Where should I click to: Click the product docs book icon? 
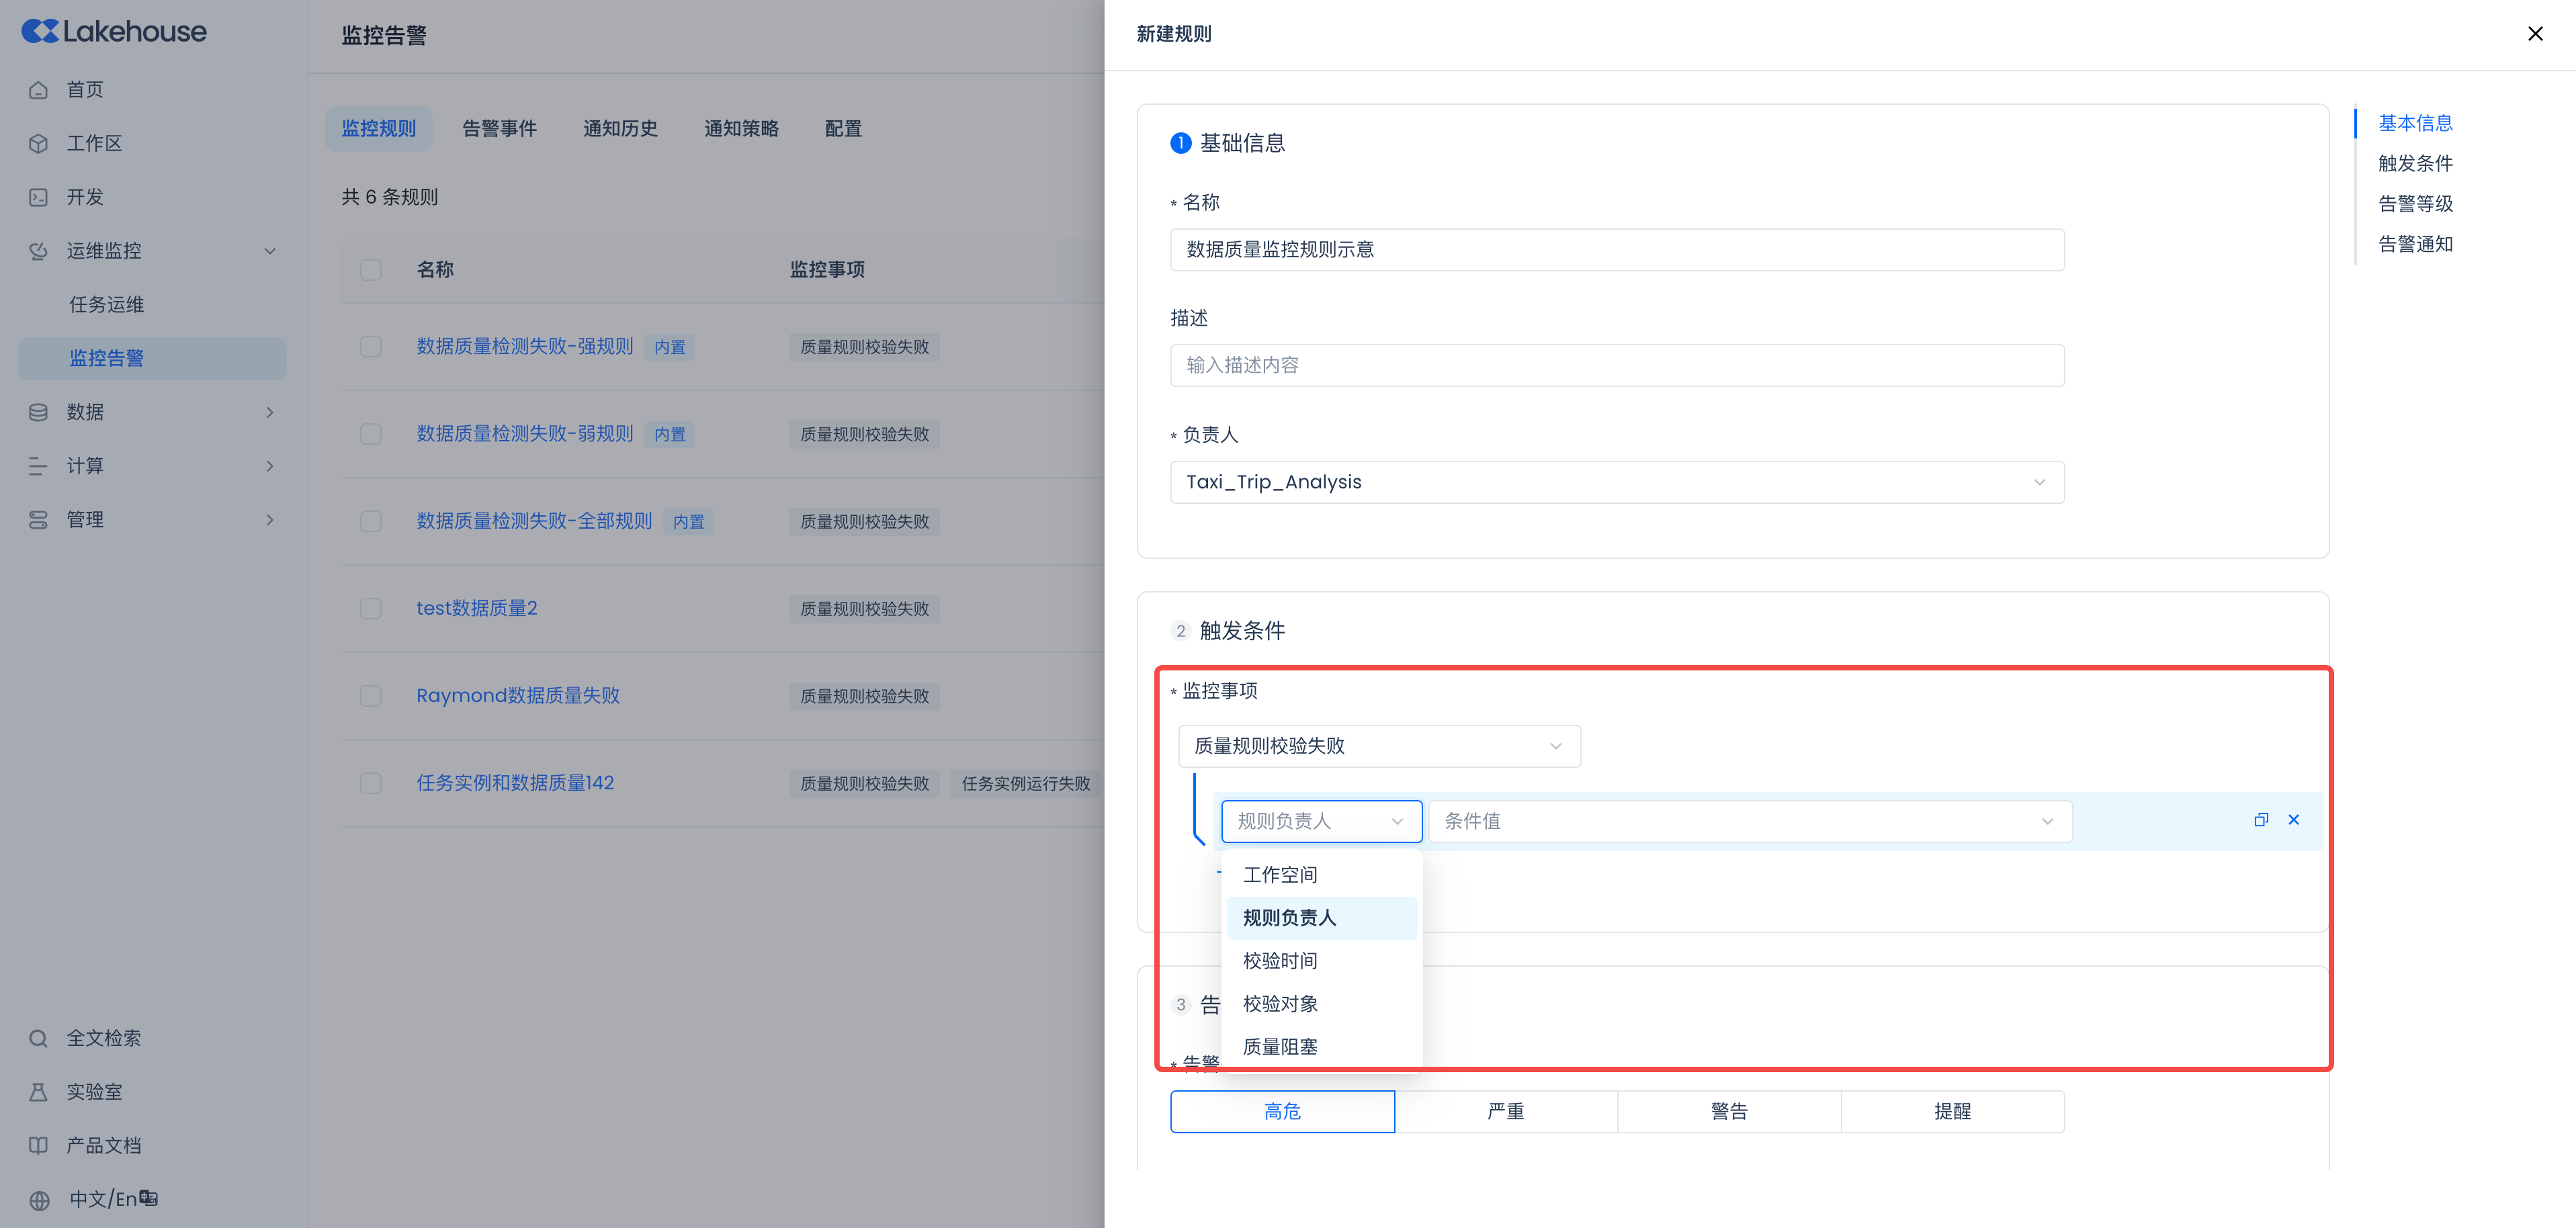(x=38, y=1146)
